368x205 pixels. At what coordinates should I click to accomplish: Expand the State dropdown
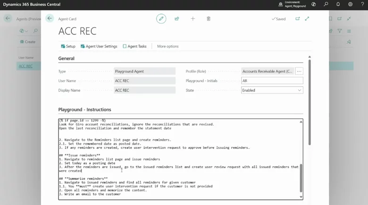click(300, 90)
